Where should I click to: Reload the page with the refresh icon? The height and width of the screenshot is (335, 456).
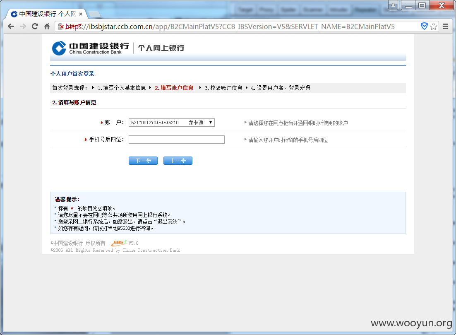tap(35, 27)
